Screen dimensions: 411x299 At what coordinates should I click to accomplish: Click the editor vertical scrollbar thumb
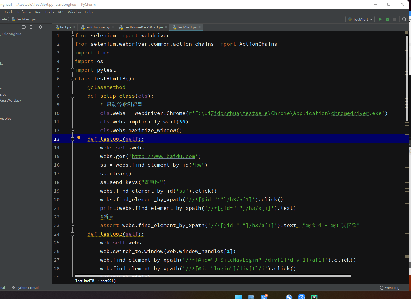click(407, 78)
